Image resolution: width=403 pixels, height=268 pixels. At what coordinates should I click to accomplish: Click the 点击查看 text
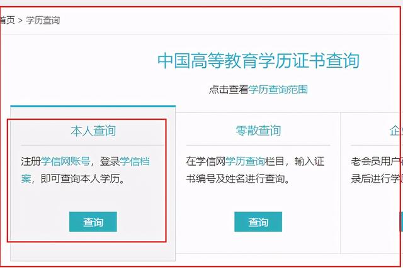[x=229, y=89]
